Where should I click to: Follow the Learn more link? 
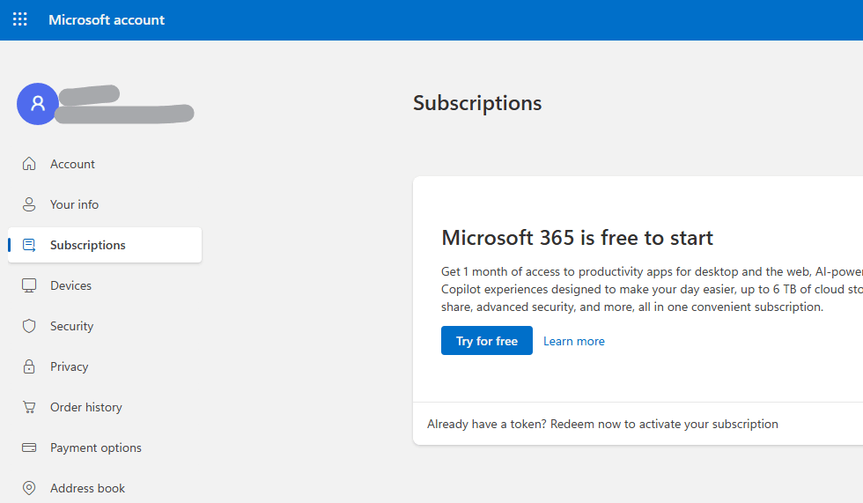(574, 341)
